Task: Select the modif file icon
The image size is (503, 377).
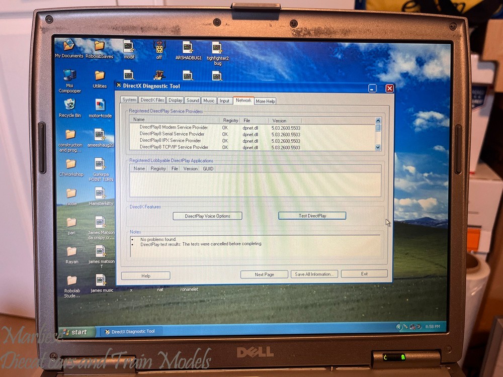Action: tap(129, 46)
